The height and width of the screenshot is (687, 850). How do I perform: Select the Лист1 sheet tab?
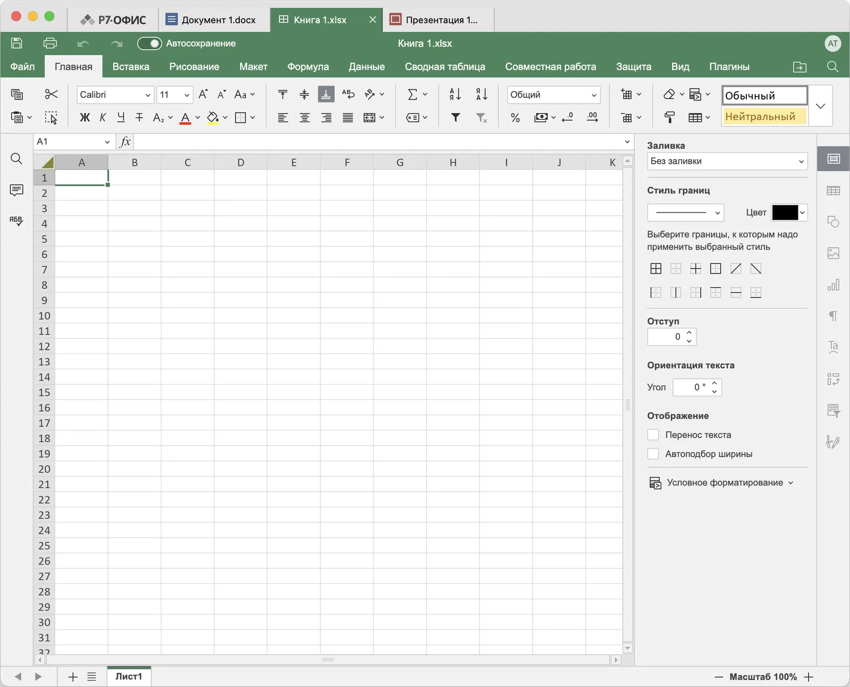[x=129, y=676]
